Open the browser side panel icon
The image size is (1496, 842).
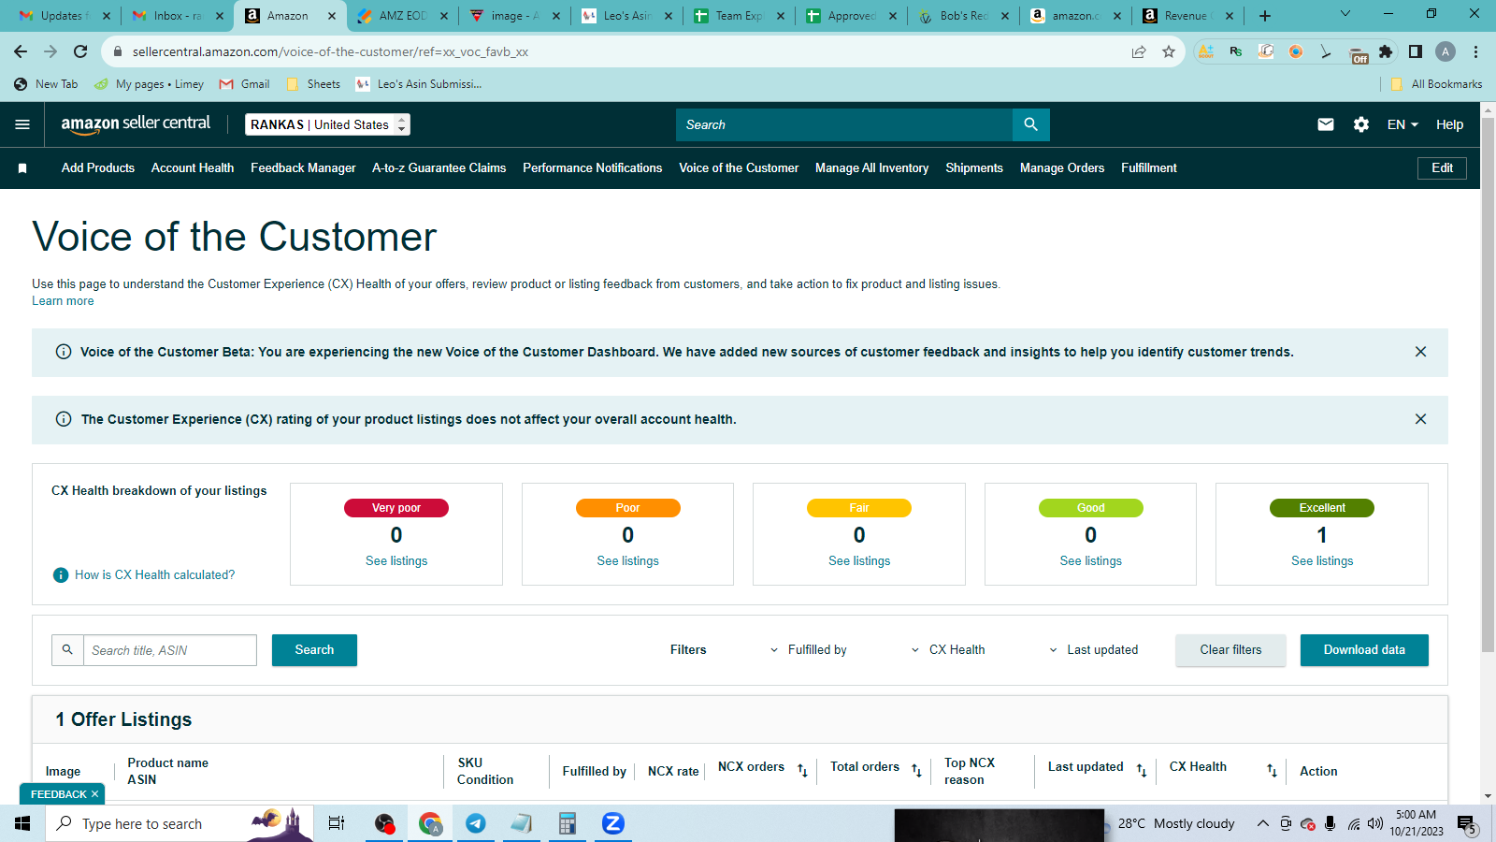(1416, 51)
